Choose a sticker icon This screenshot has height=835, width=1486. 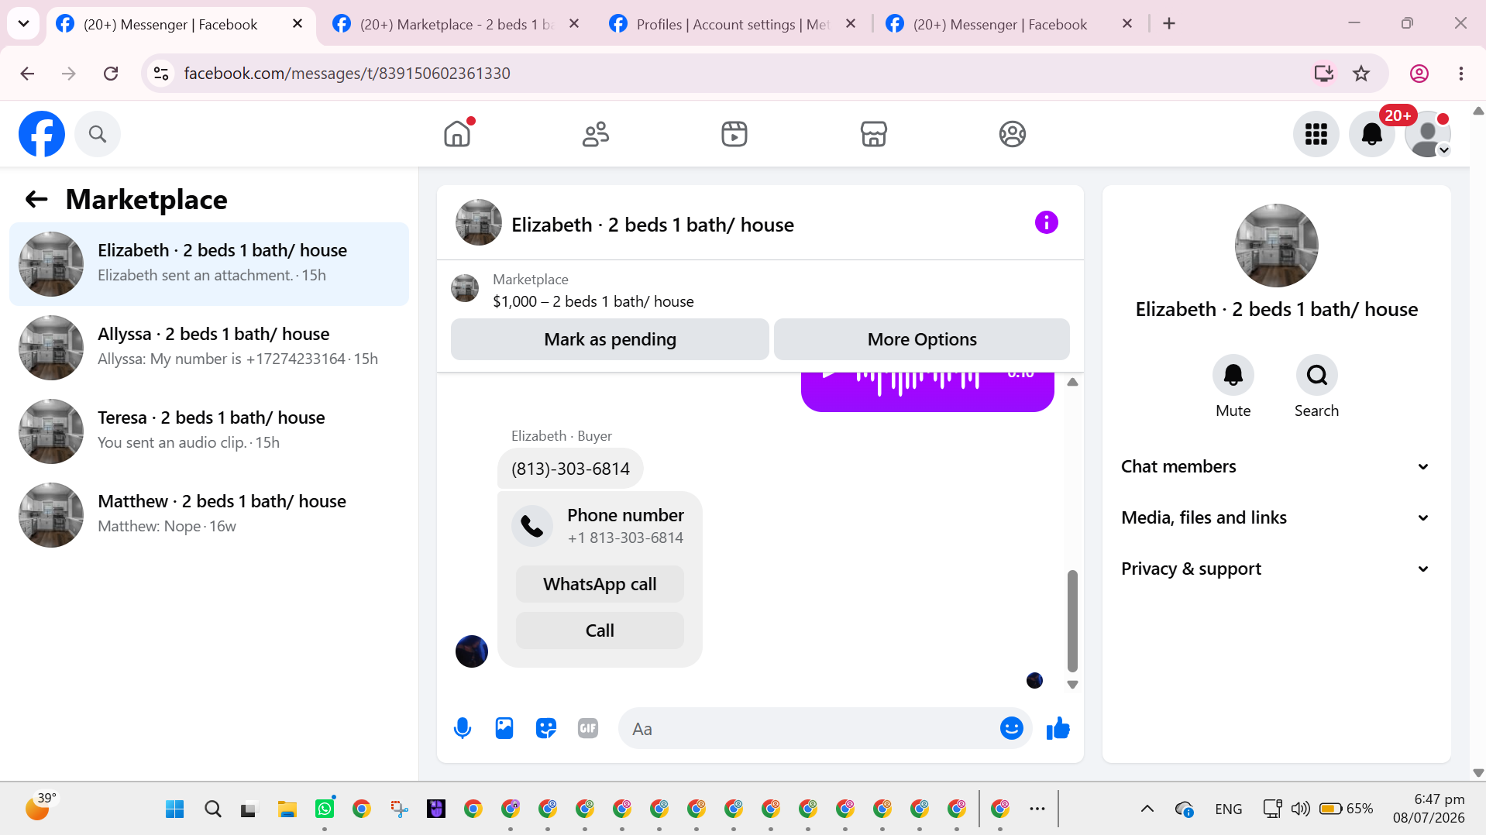click(x=546, y=728)
